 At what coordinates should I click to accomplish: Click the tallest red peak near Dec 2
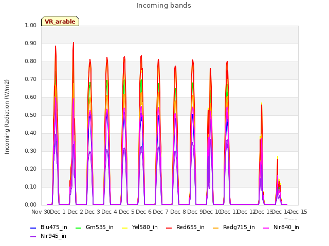74,43
